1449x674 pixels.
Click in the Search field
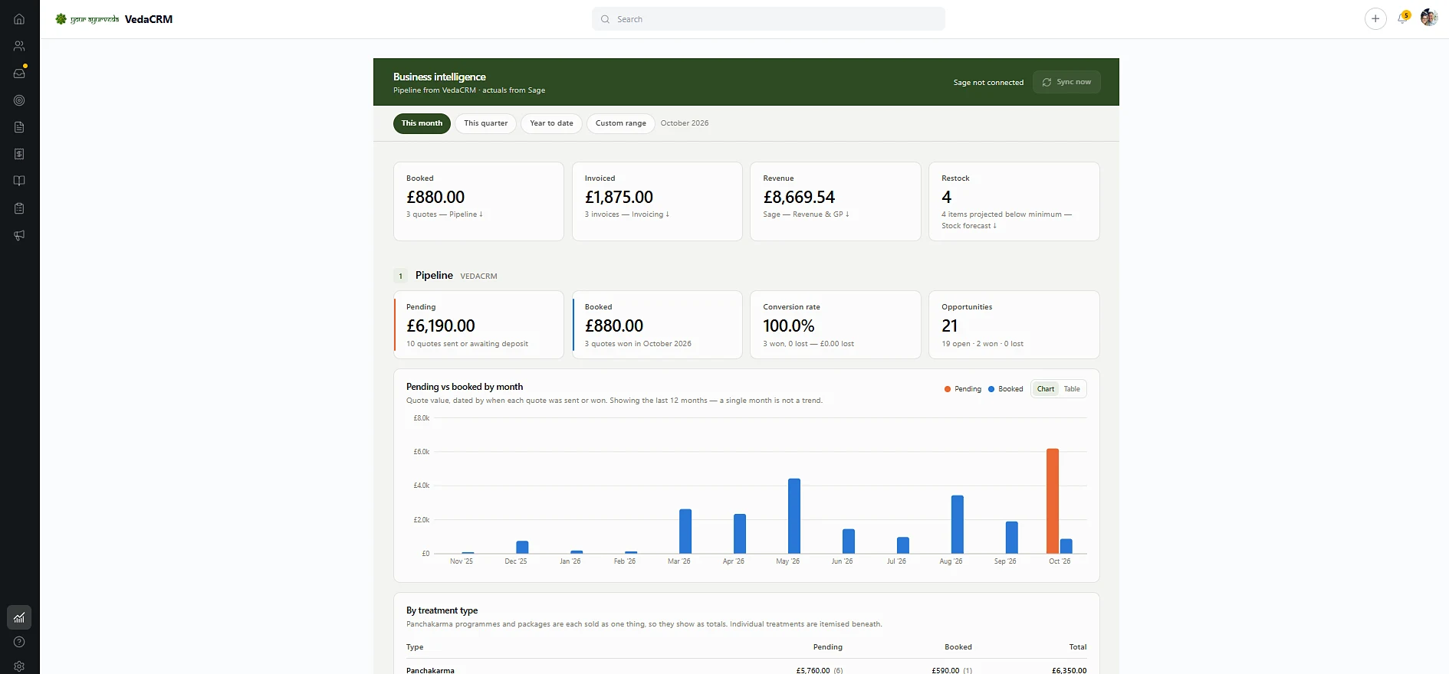tap(768, 19)
